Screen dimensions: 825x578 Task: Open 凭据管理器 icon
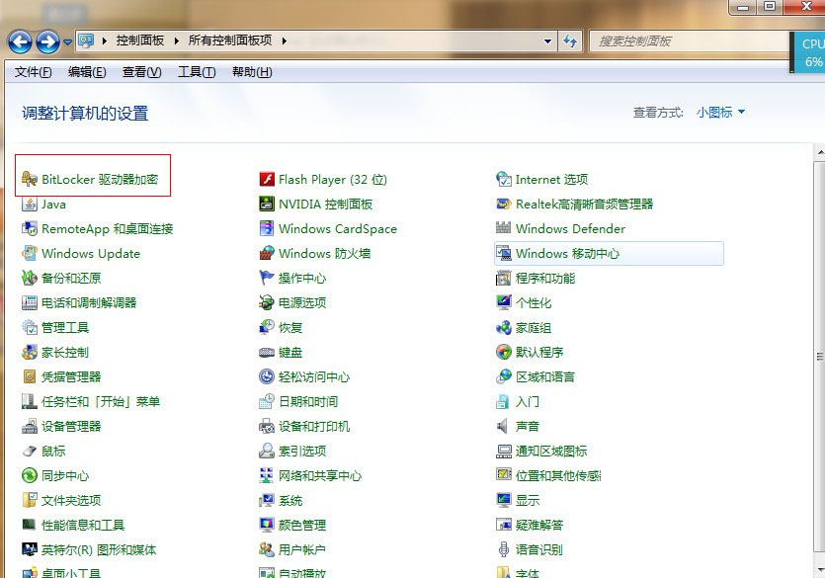pyautogui.click(x=30, y=377)
